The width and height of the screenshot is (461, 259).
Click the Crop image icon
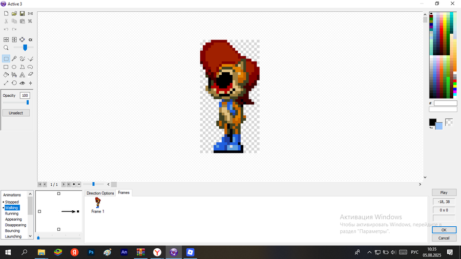click(22, 39)
